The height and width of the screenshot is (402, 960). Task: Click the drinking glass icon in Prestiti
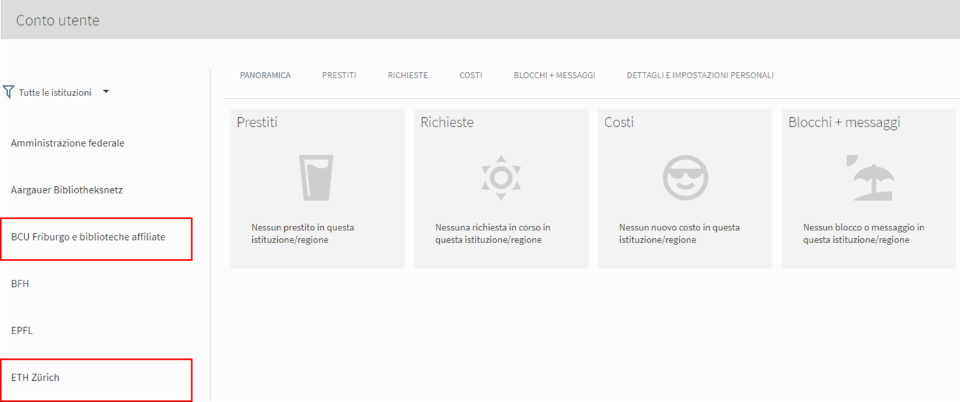pyautogui.click(x=316, y=177)
